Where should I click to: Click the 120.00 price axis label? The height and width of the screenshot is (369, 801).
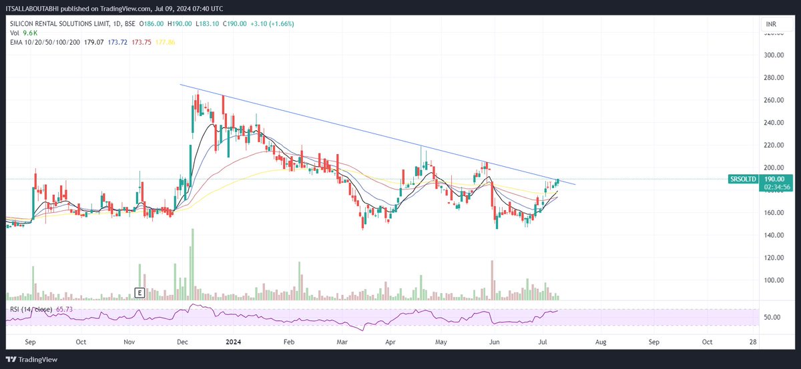(774, 258)
